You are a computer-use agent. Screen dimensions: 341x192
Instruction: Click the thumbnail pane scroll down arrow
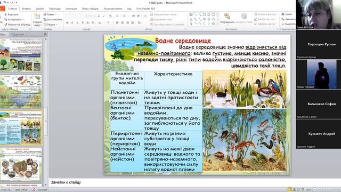pyautogui.click(x=46, y=185)
